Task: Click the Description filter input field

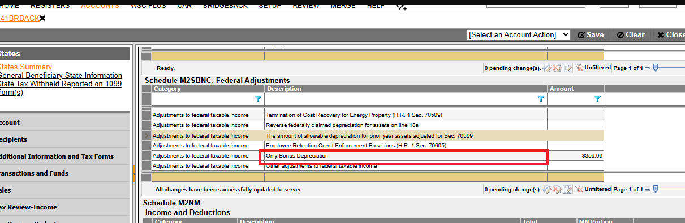Action: 400,99
